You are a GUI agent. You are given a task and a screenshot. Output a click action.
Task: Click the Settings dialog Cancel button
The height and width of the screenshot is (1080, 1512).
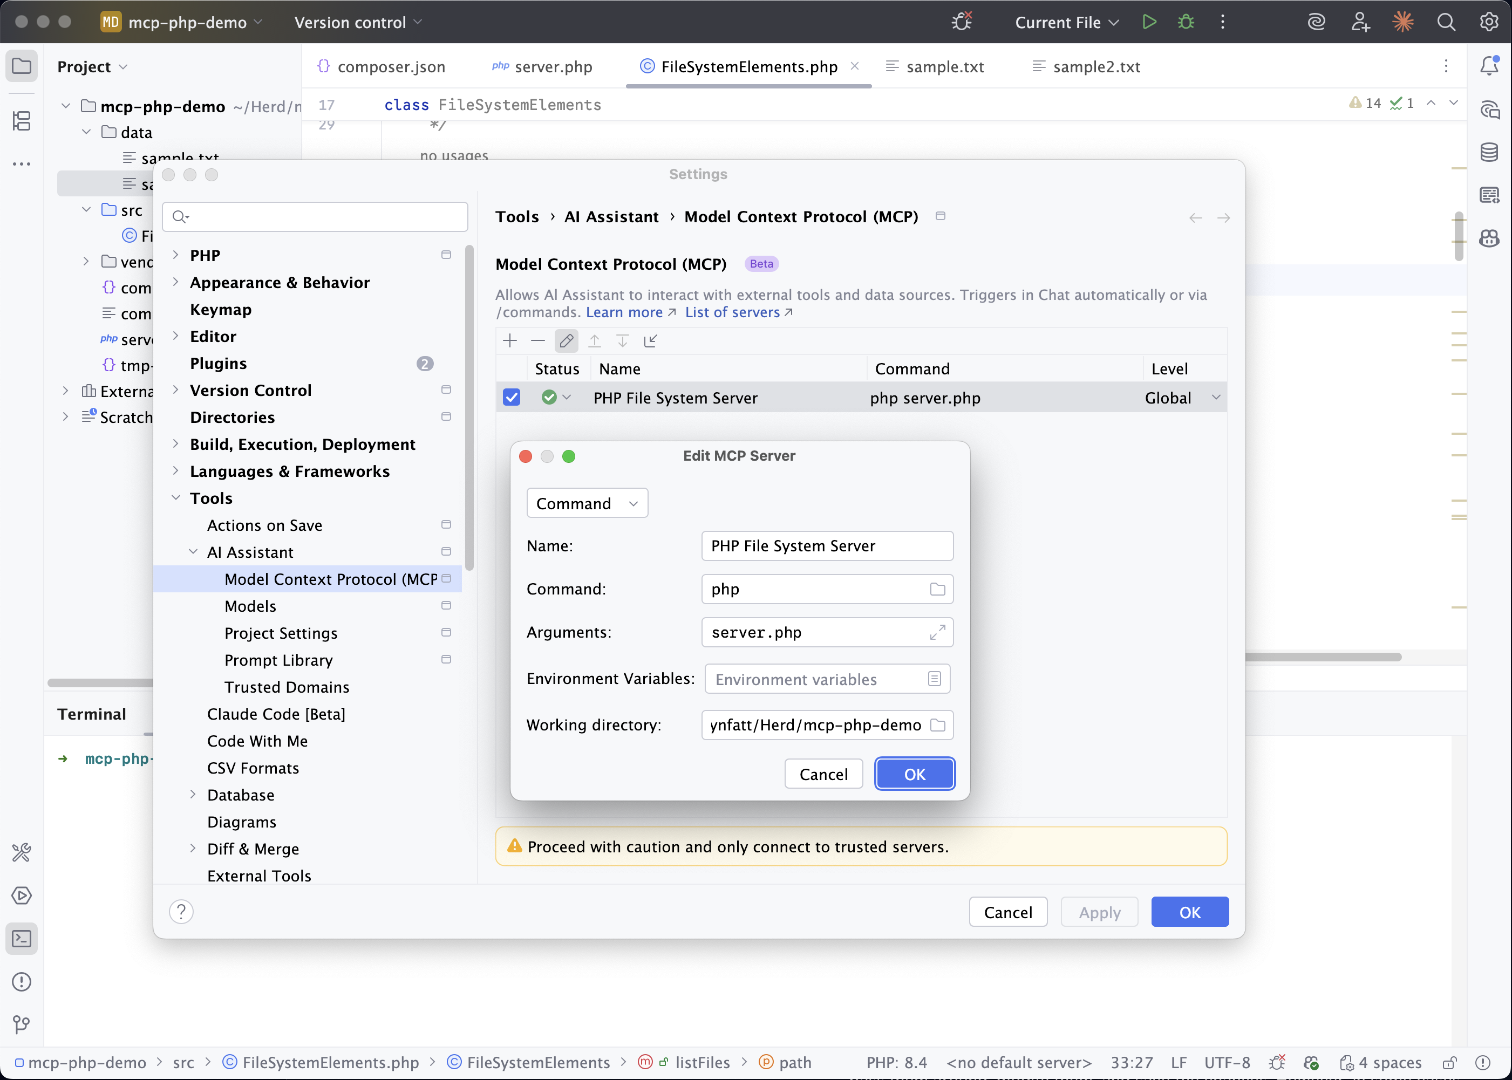click(1008, 912)
